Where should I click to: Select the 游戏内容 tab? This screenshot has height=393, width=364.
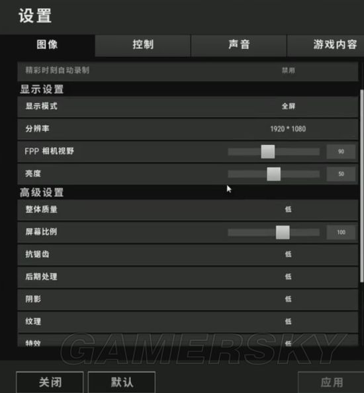(326, 46)
